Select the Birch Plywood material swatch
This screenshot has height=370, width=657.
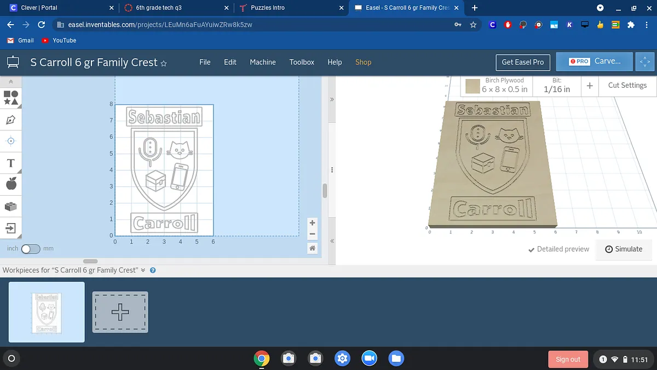[472, 86]
